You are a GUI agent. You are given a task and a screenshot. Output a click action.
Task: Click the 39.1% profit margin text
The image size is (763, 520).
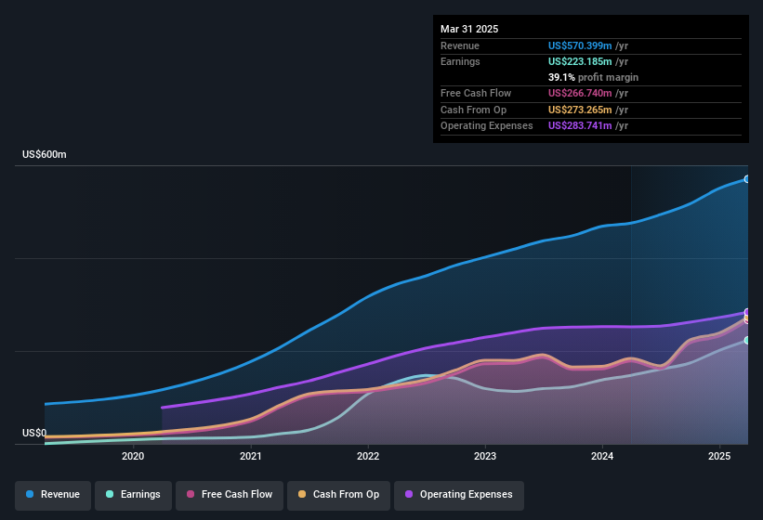pos(593,77)
